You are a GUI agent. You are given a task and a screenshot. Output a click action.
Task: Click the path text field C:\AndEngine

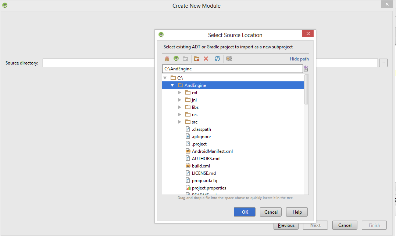pyautogui.click(x=232, y=69)
